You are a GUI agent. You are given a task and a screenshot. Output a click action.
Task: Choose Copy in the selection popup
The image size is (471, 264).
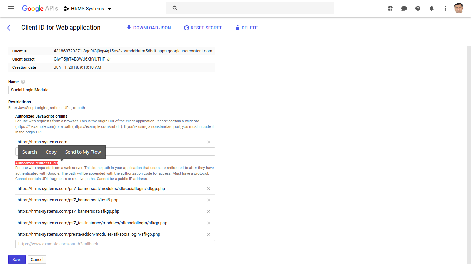click(51, 152)
